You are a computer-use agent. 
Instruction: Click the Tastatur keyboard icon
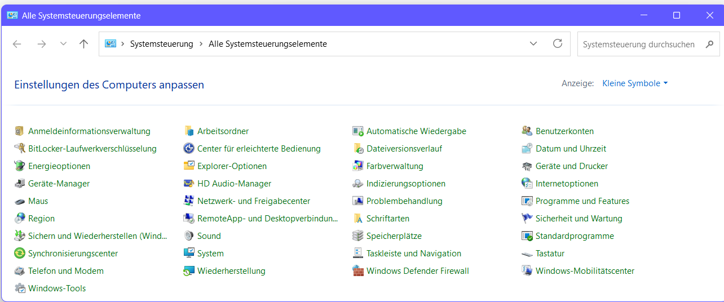pyautogui.click(x=527, y=254)
